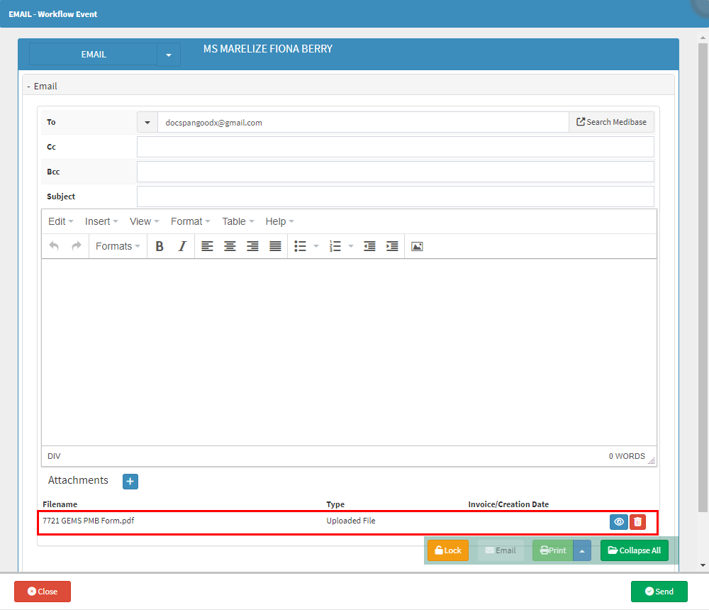Screen dimensions: 709x610
Task: Open the Insert menu
Action: (x=101, y=221)
